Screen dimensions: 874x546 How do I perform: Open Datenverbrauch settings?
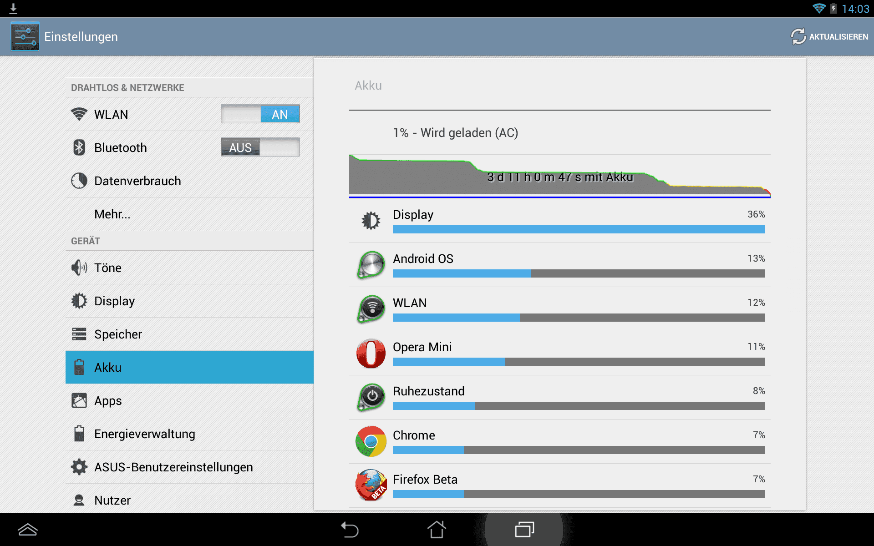(x=189, y=181)
